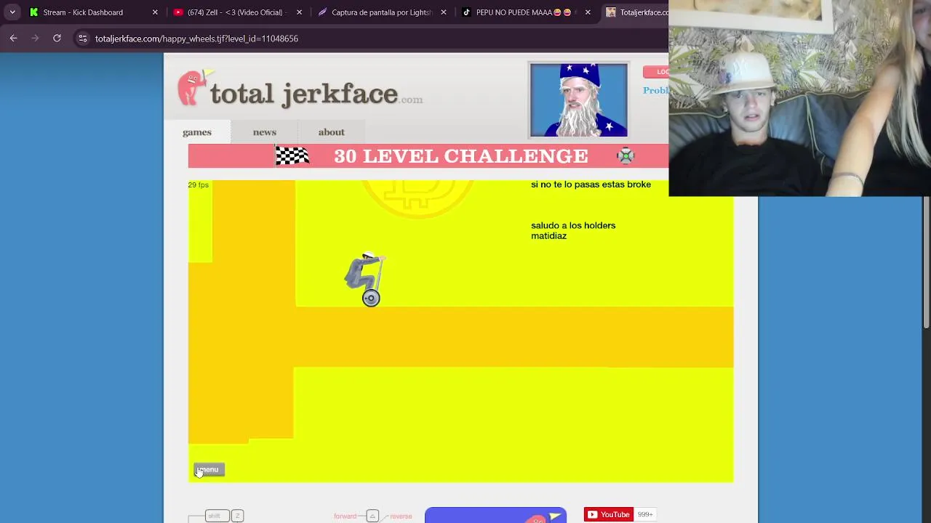Image resolution: width=931 pixels, height=523 pixels.
Task: Click the wizard avatar picture
Action: tap(578, 100)
